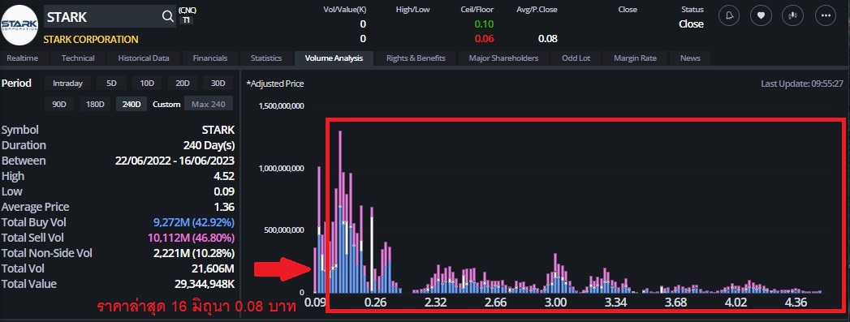Open the Historical Data tab
Screen dimensions: 850x322
click(144, 58)
